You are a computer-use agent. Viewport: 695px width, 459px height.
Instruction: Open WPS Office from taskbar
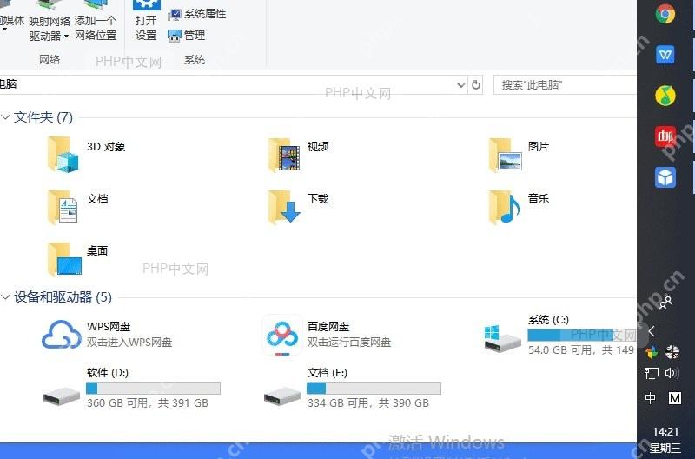[665, 55]
